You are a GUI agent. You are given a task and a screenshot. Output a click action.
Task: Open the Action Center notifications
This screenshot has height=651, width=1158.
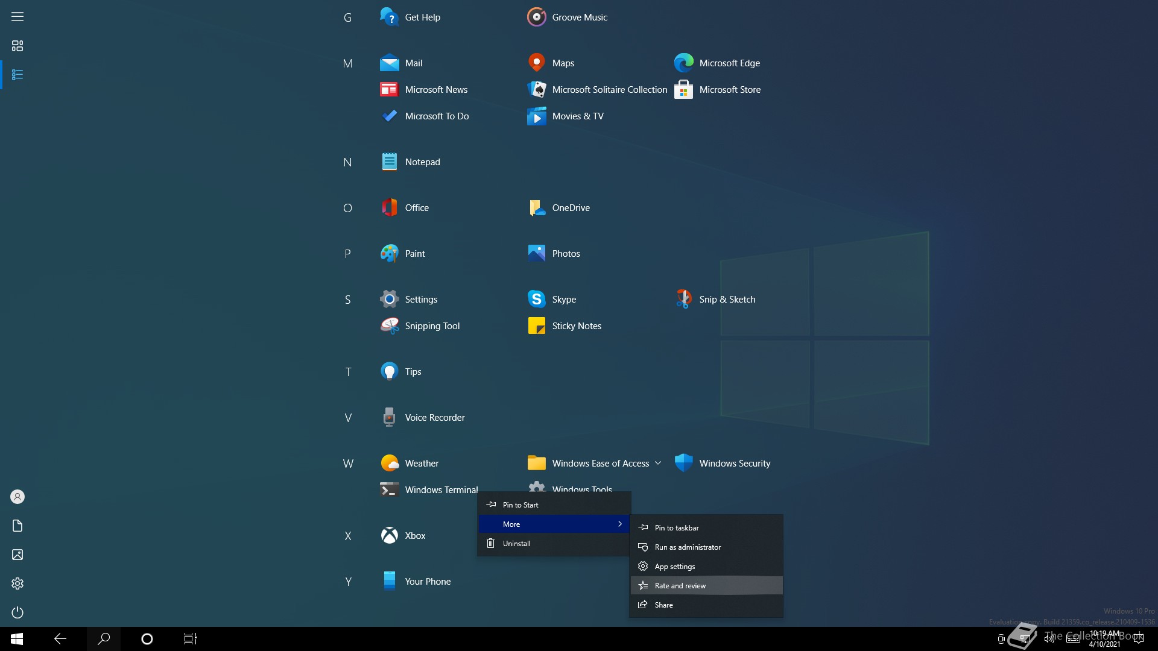1139,639
